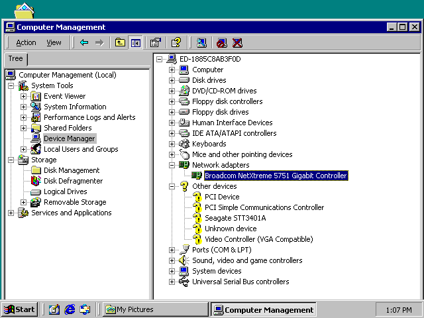424x318 pixels.
Task: Open the Action menu
Action: tap(26, 42)
